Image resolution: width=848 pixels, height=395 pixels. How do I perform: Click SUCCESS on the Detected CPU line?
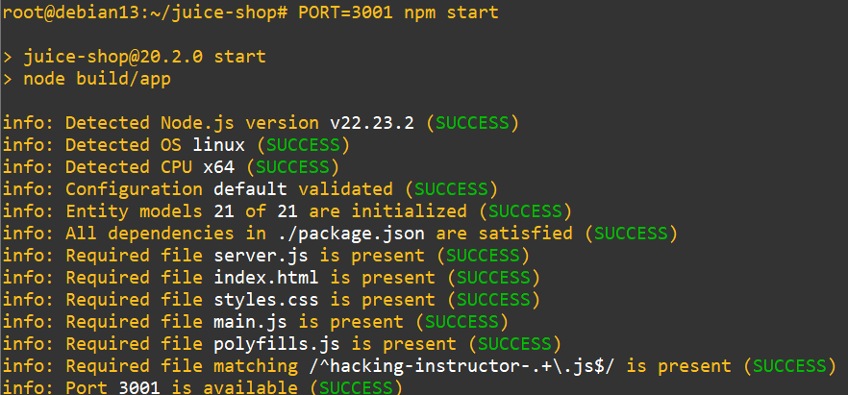coord(292,167)
